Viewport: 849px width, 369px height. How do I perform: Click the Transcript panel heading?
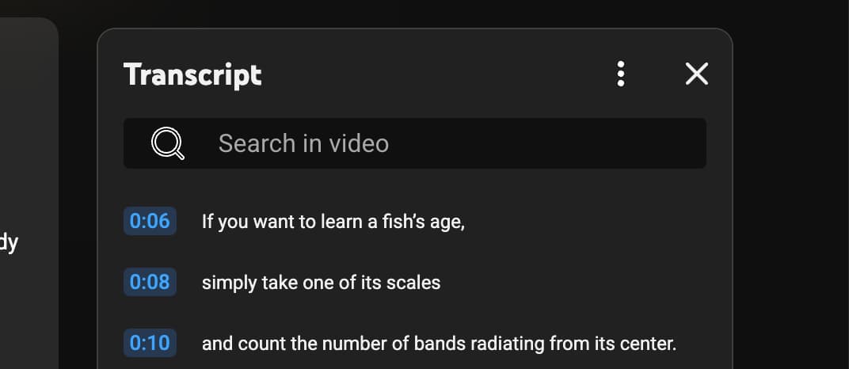click(192, 74)
